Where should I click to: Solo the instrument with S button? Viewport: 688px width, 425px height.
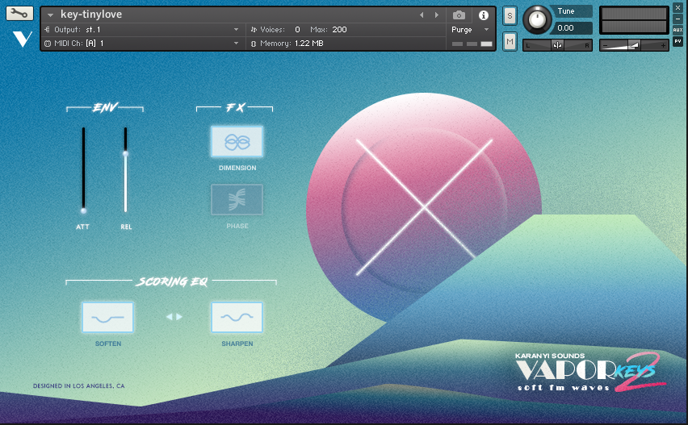[510, 16]
